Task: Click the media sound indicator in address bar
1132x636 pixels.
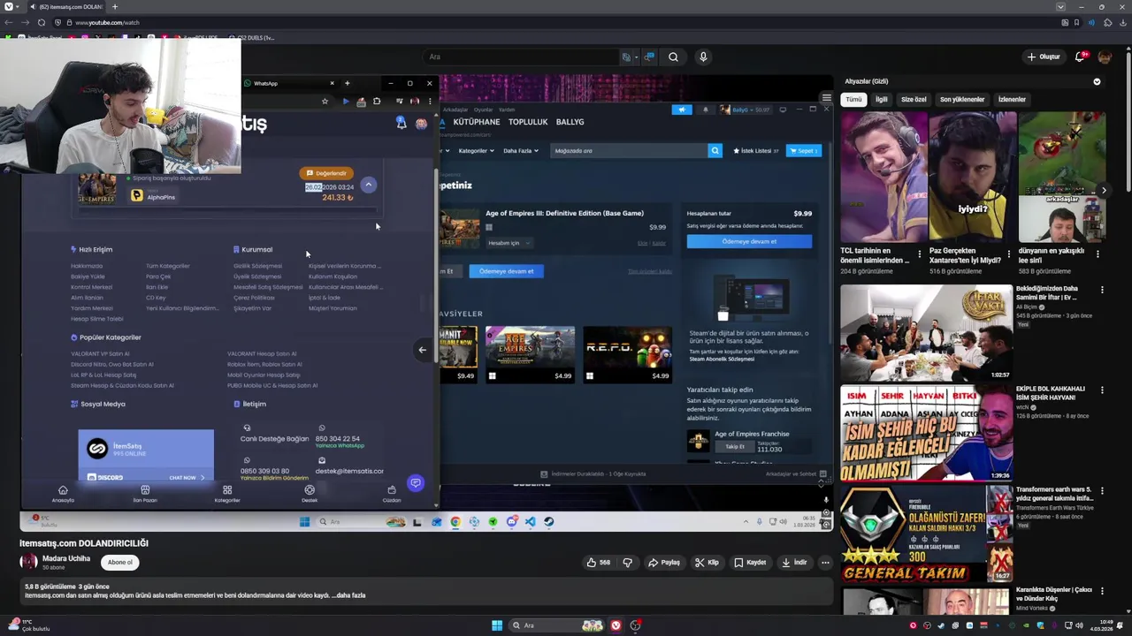Action: [1092, 22]
